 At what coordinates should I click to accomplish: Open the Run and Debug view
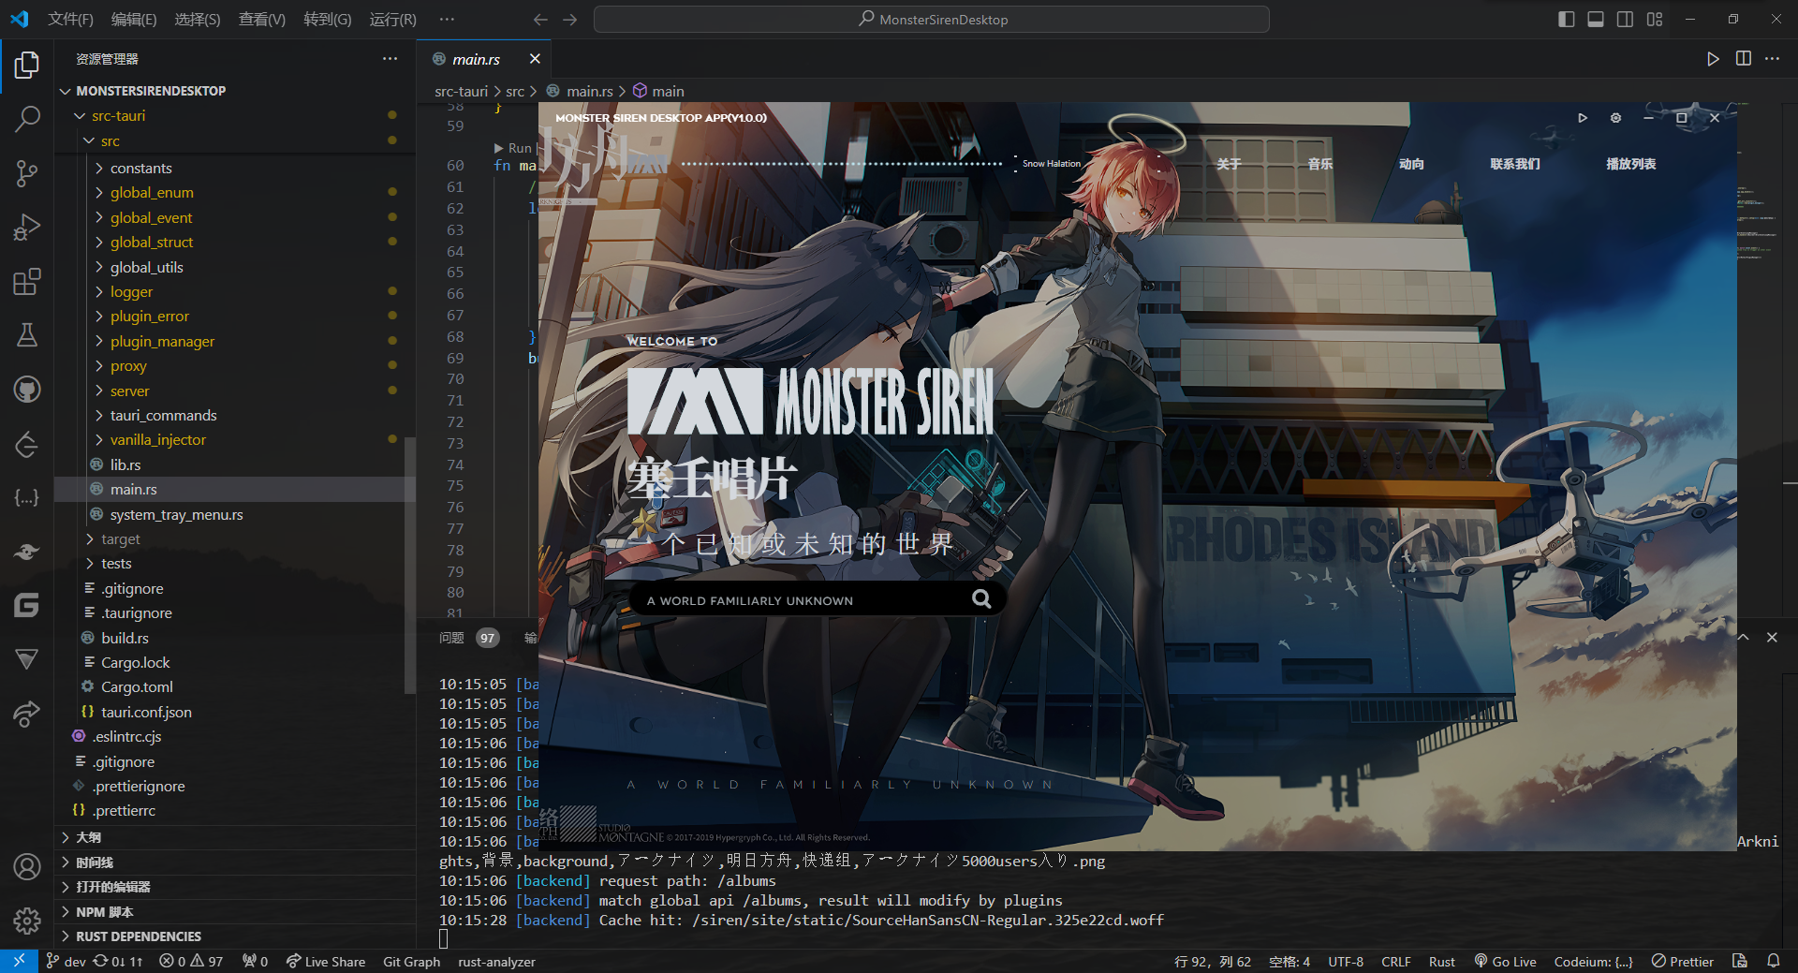pyautogui.click(x=27, y=228)
